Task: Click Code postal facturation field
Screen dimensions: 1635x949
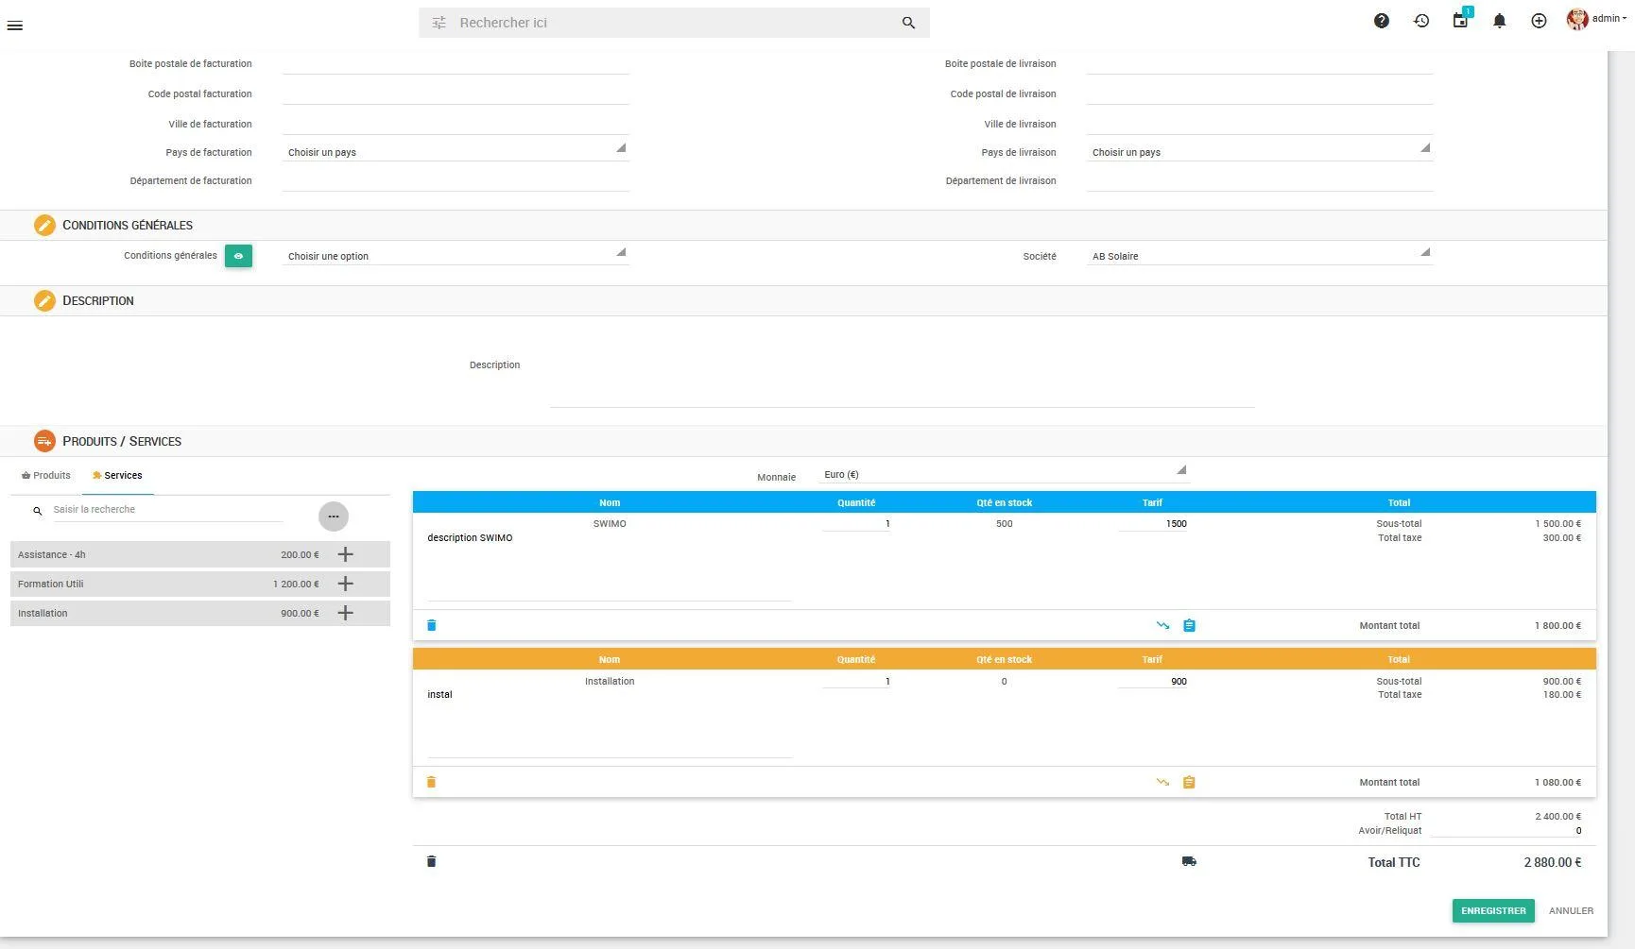Action: (456, 94)
